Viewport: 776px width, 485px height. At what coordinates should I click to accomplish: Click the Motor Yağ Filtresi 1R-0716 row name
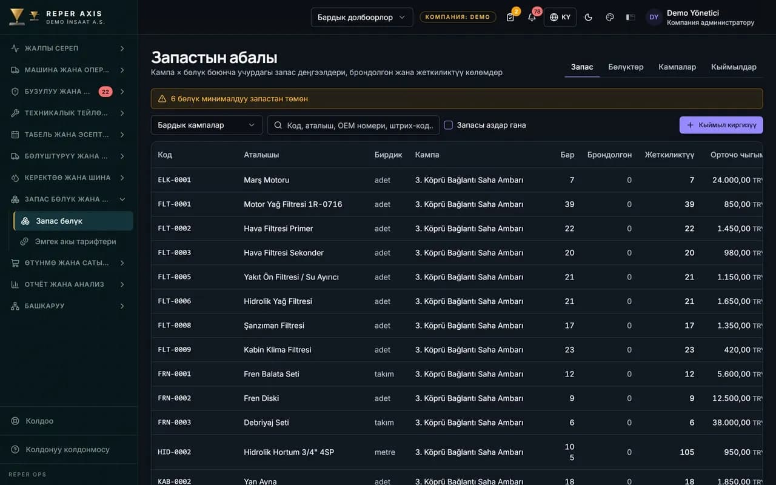click(x=293, y=204)
